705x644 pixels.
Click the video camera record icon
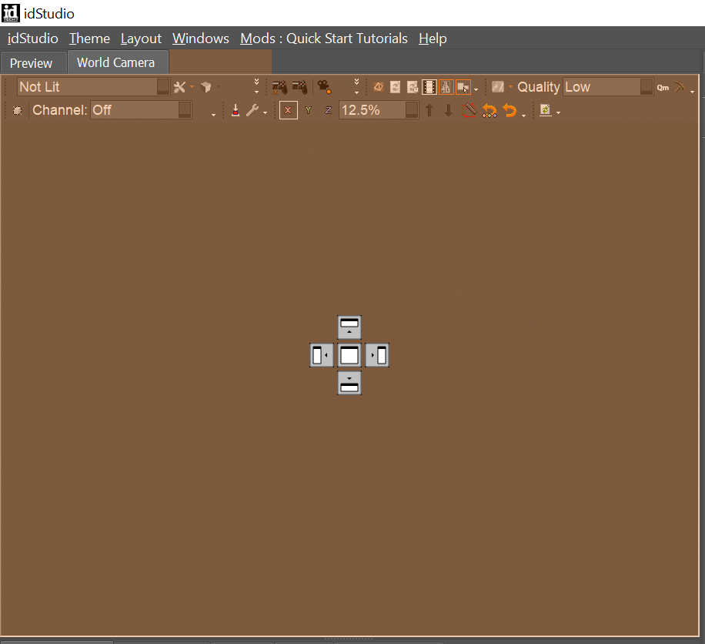point(324,87)
